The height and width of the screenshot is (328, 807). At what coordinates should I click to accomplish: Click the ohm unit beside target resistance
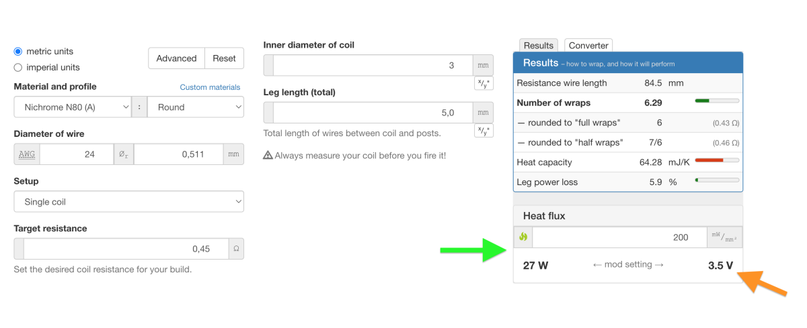click(x=236, y=249)
